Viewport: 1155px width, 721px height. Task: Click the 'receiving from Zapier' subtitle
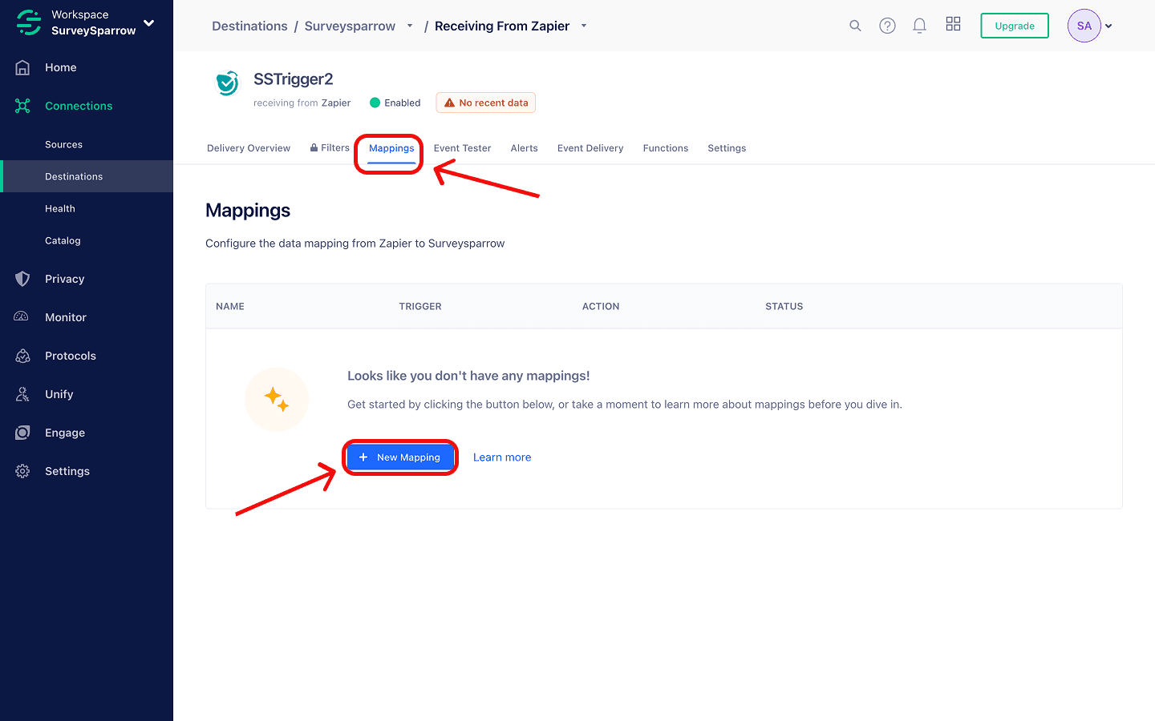(x=302, y=103)
